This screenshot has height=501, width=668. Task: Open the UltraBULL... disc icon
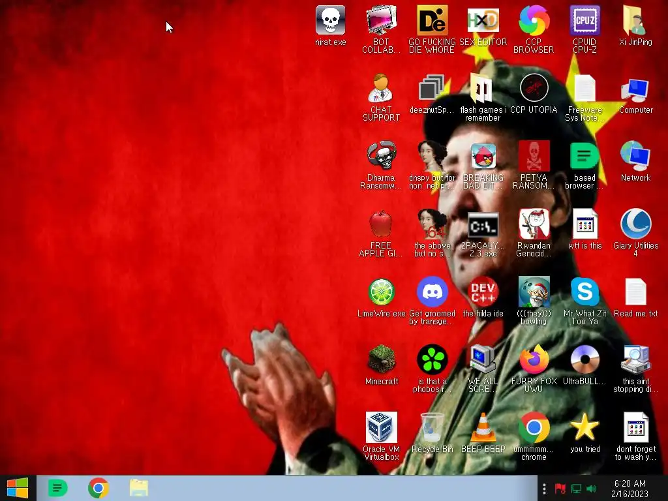point(585,359)
